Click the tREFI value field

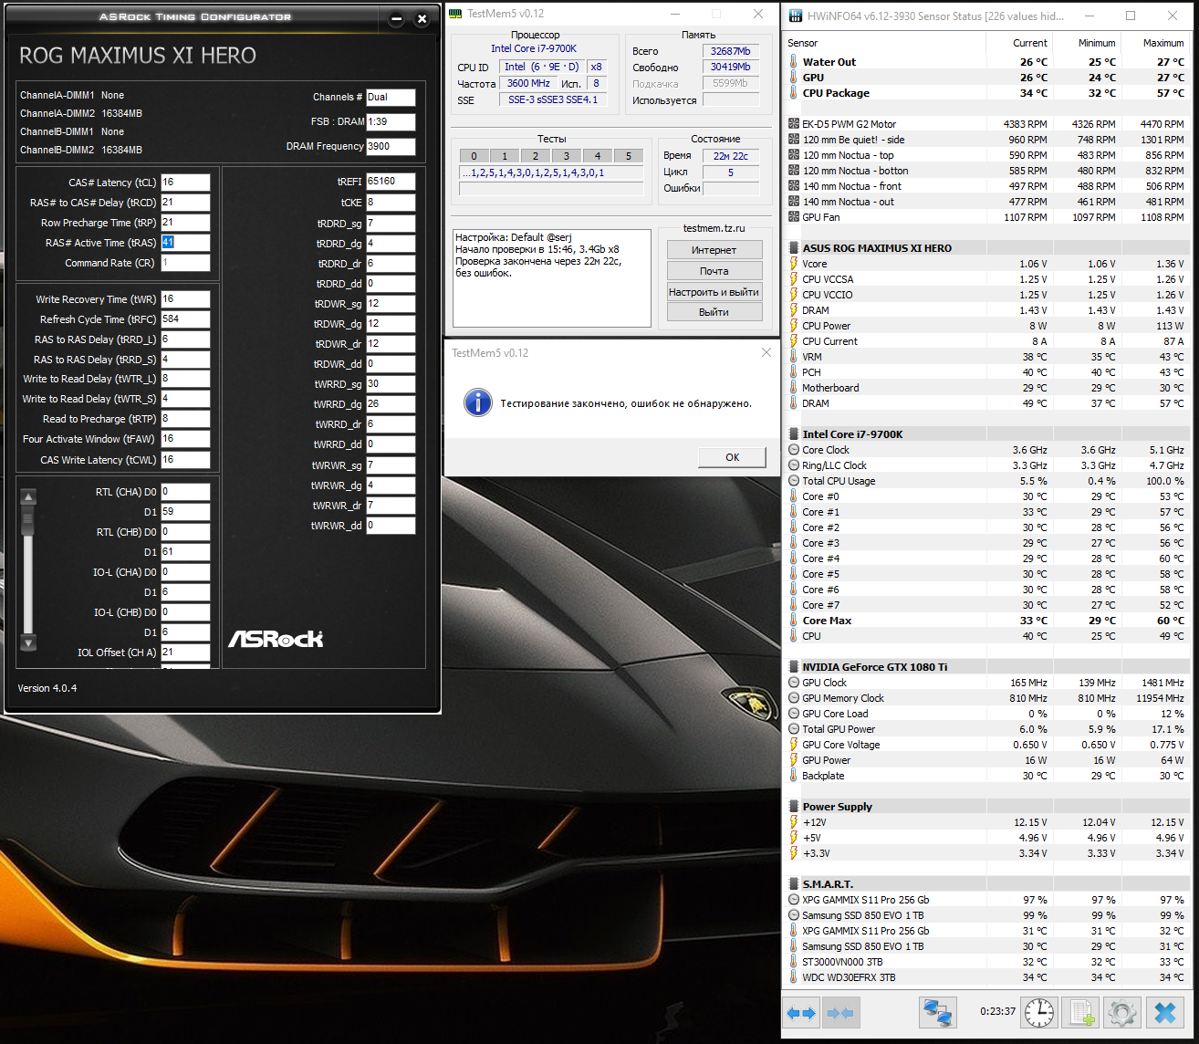click(391, 182)
